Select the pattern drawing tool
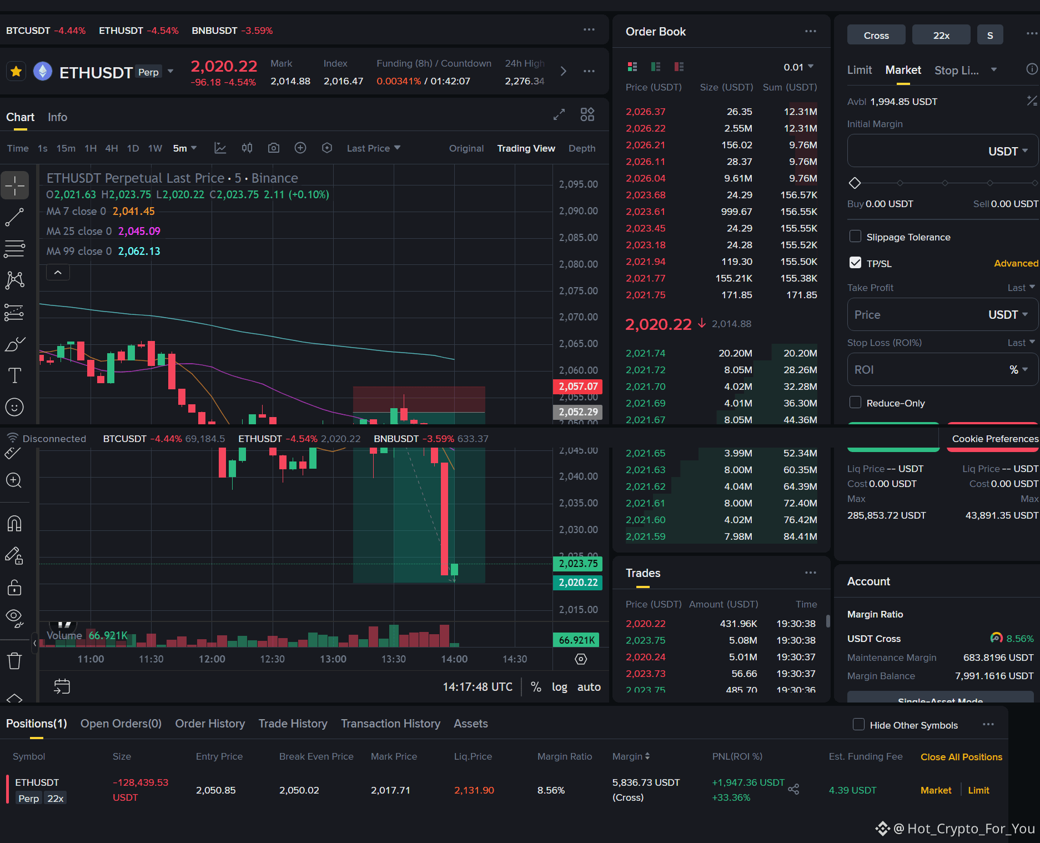This screenshot has width=1040, height=843. coord(14,280)
